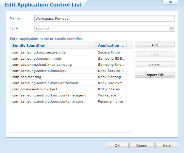184x153 pixels.
Task: Click the Personal home application cell
Action: [111, 101]
